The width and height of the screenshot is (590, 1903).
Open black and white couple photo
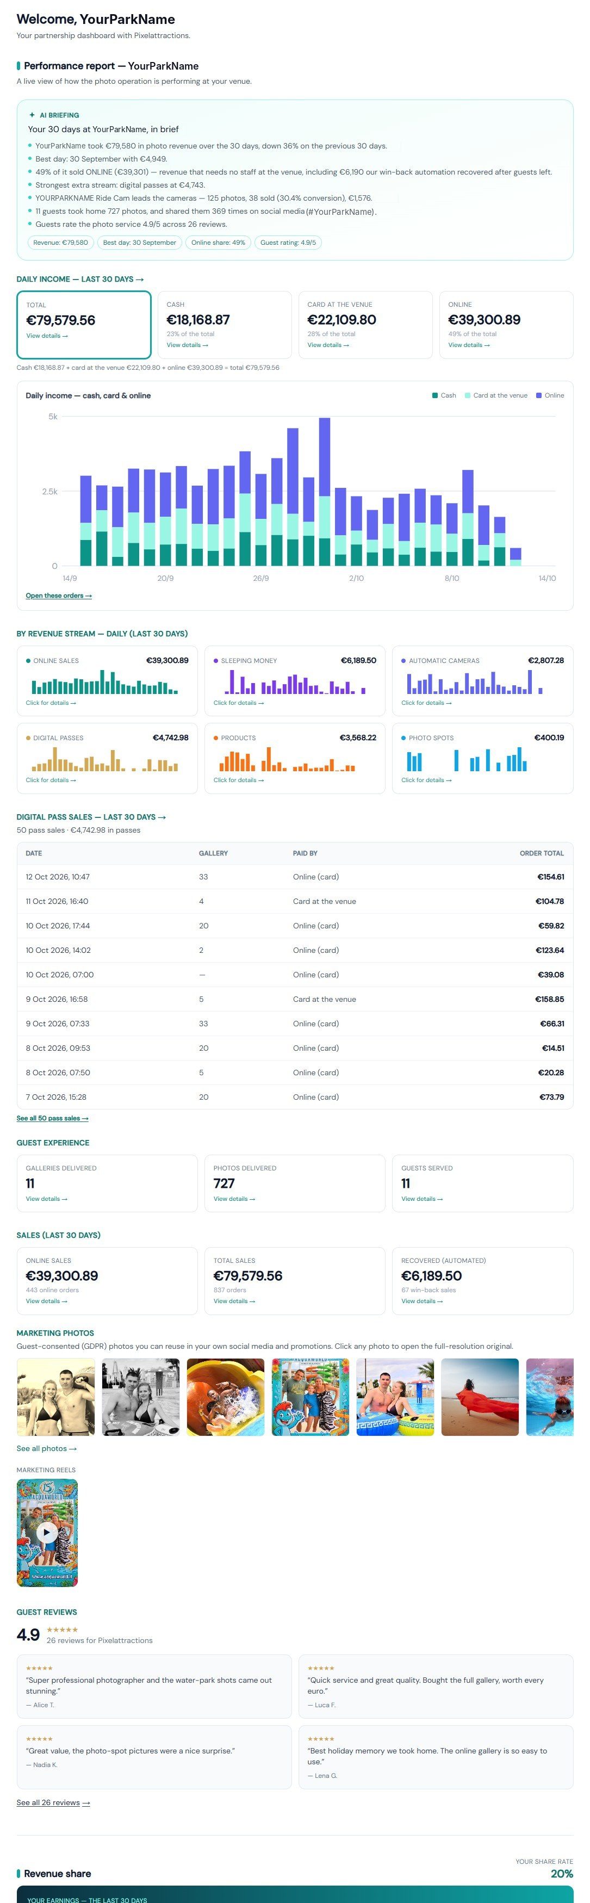[x=140, y=1397]
